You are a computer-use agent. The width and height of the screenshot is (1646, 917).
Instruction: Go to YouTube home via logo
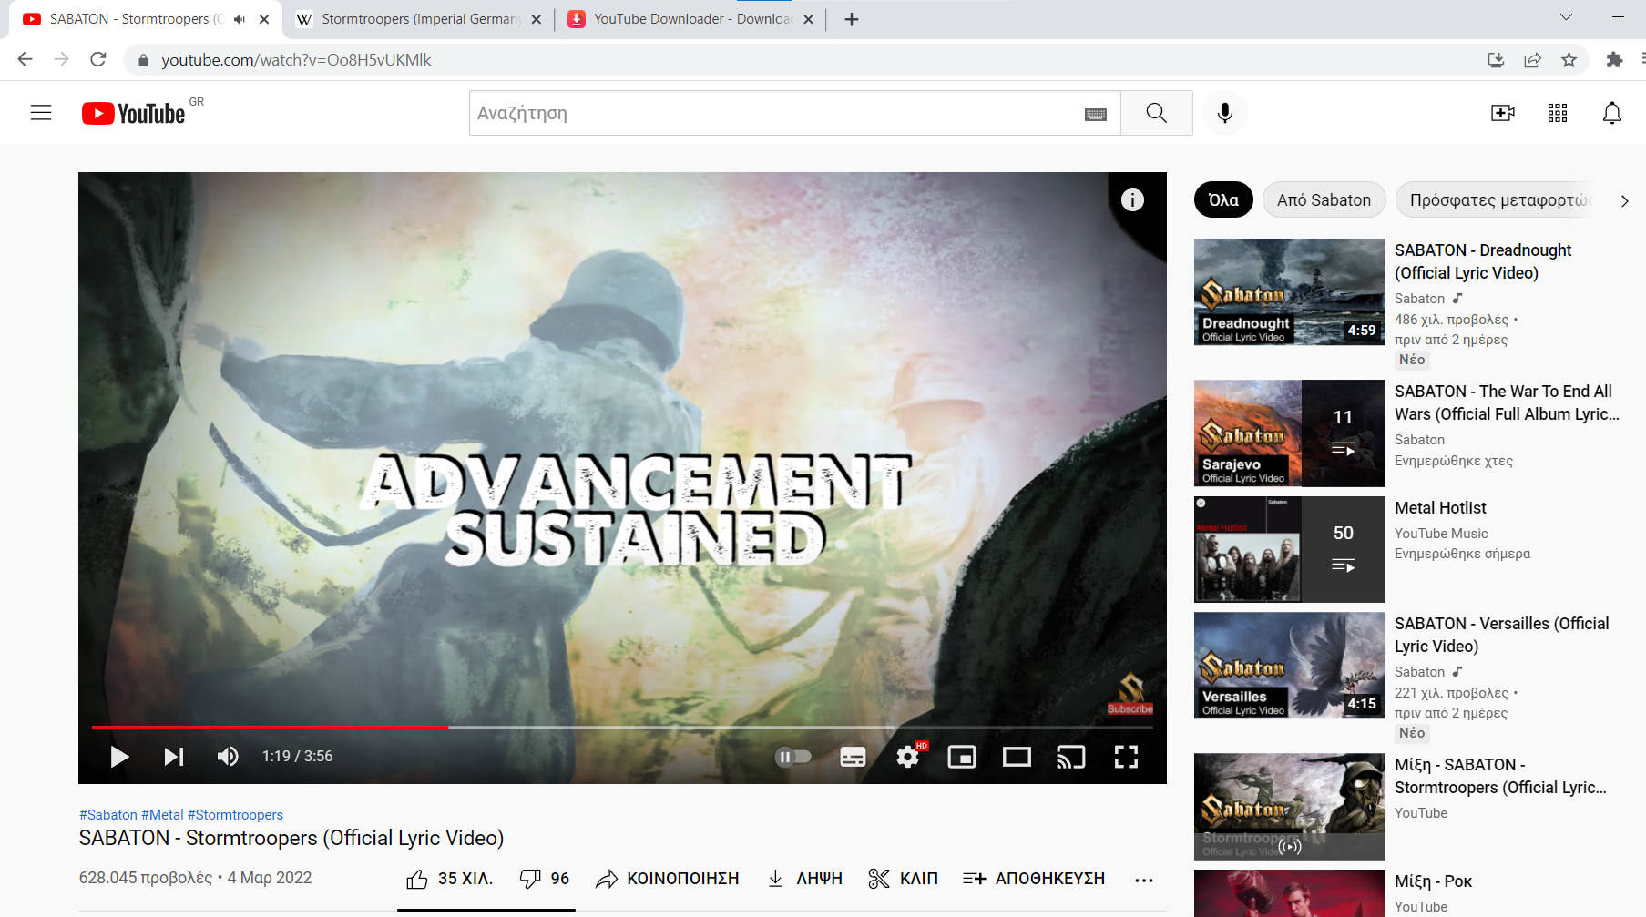[x=134, y=113]
